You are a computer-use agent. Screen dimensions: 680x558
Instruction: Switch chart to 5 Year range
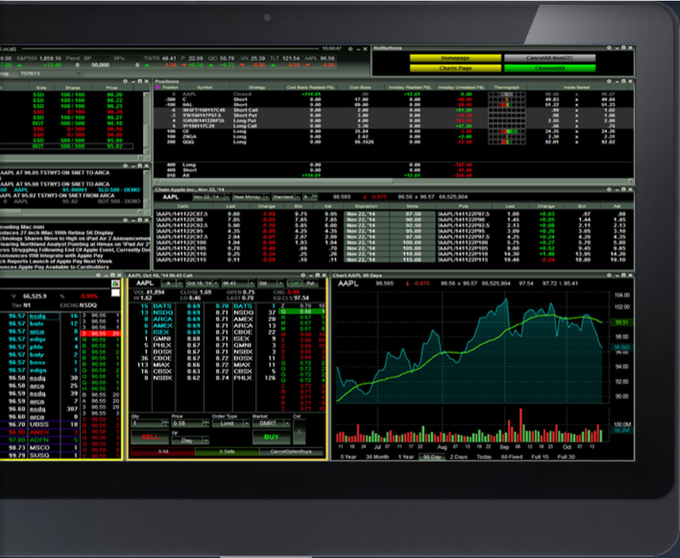click(x=348, y=457)
